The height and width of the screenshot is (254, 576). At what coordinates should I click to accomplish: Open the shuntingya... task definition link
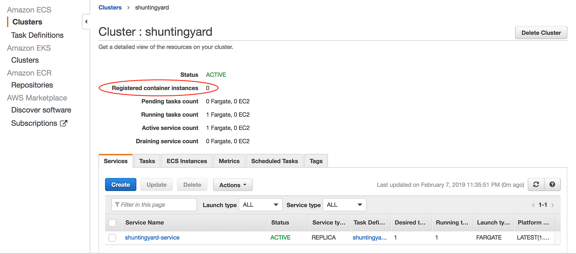point(370,238)
